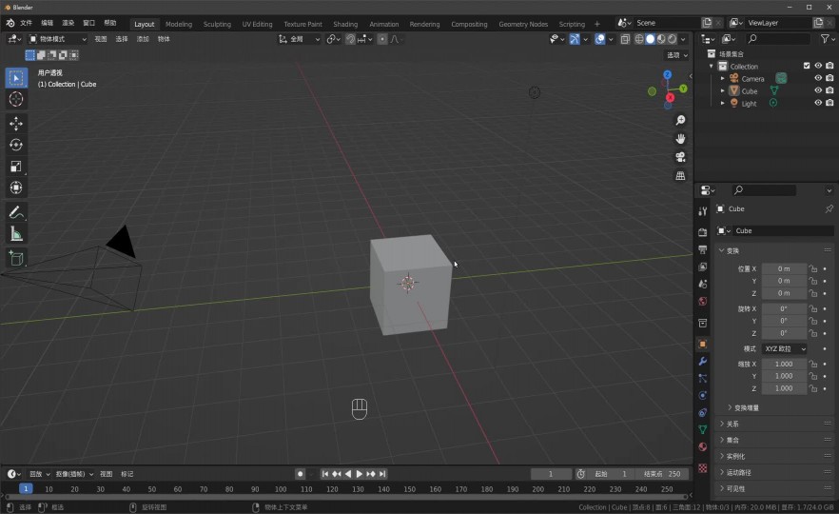Viewport: 839px width, 514px height.
Task: Open the Render properties tab
Action: coord(703,232)
